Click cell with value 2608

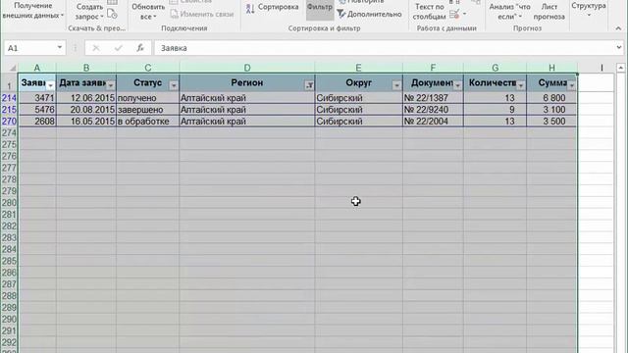pos(37,122)
